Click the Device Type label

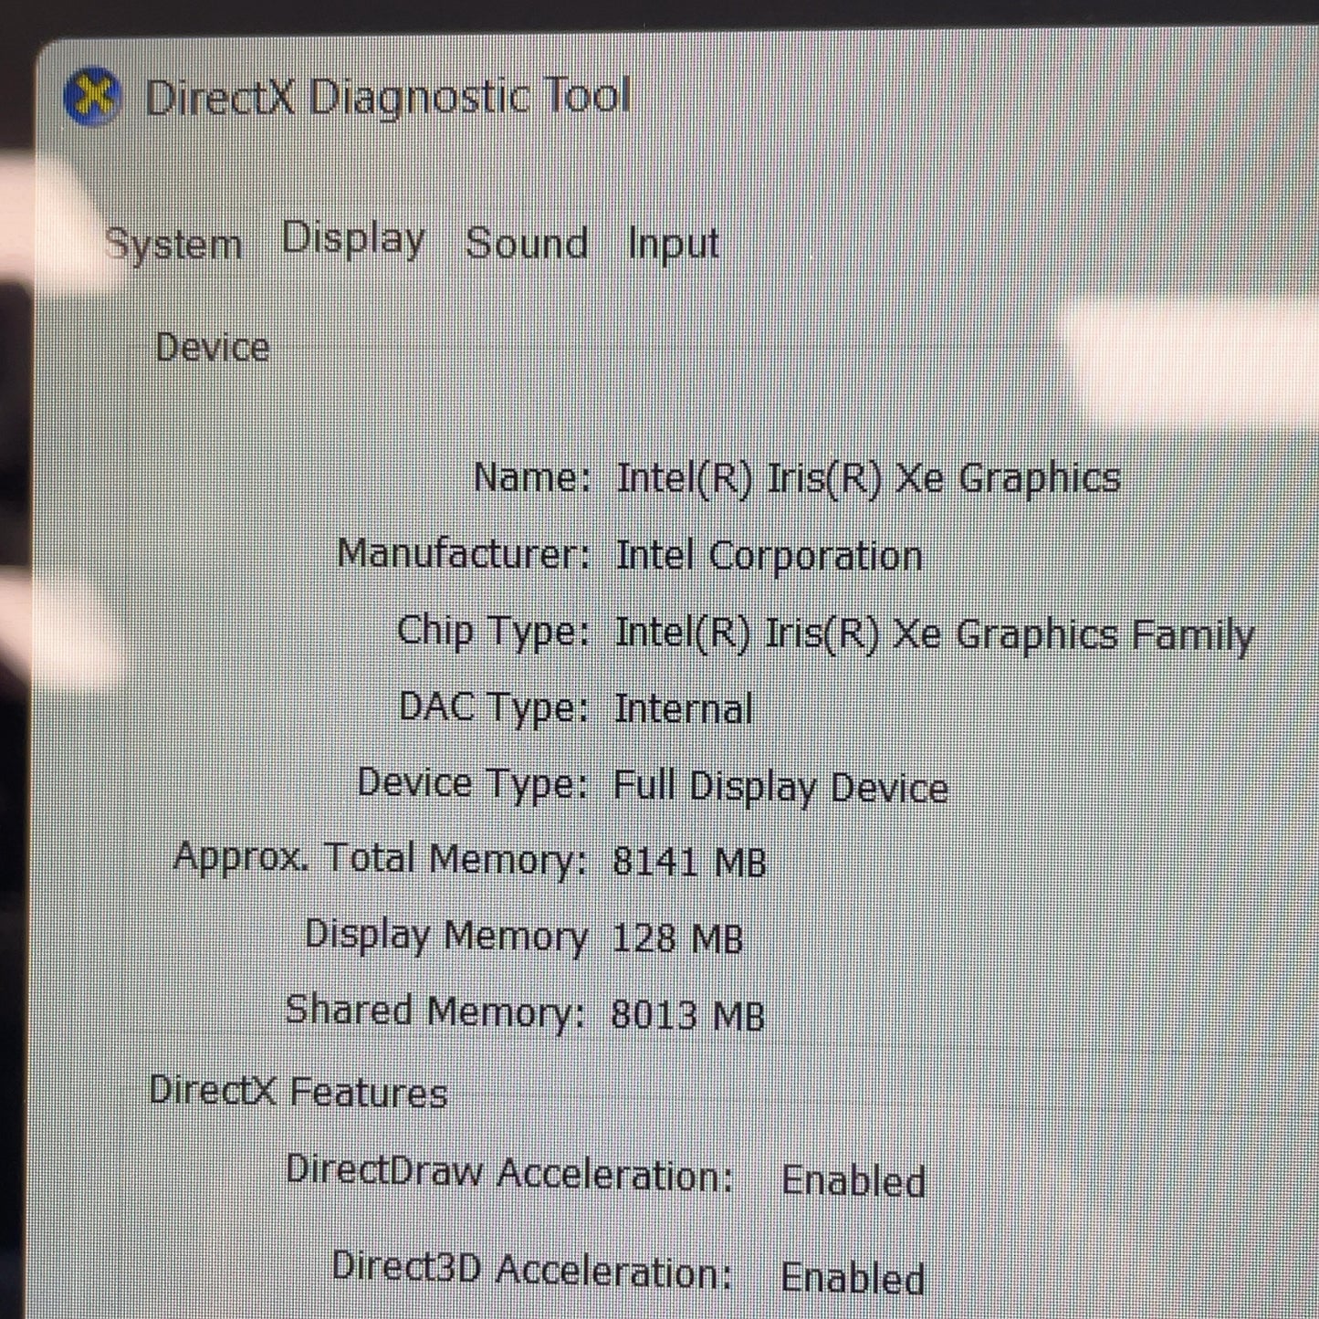point(473,784)
